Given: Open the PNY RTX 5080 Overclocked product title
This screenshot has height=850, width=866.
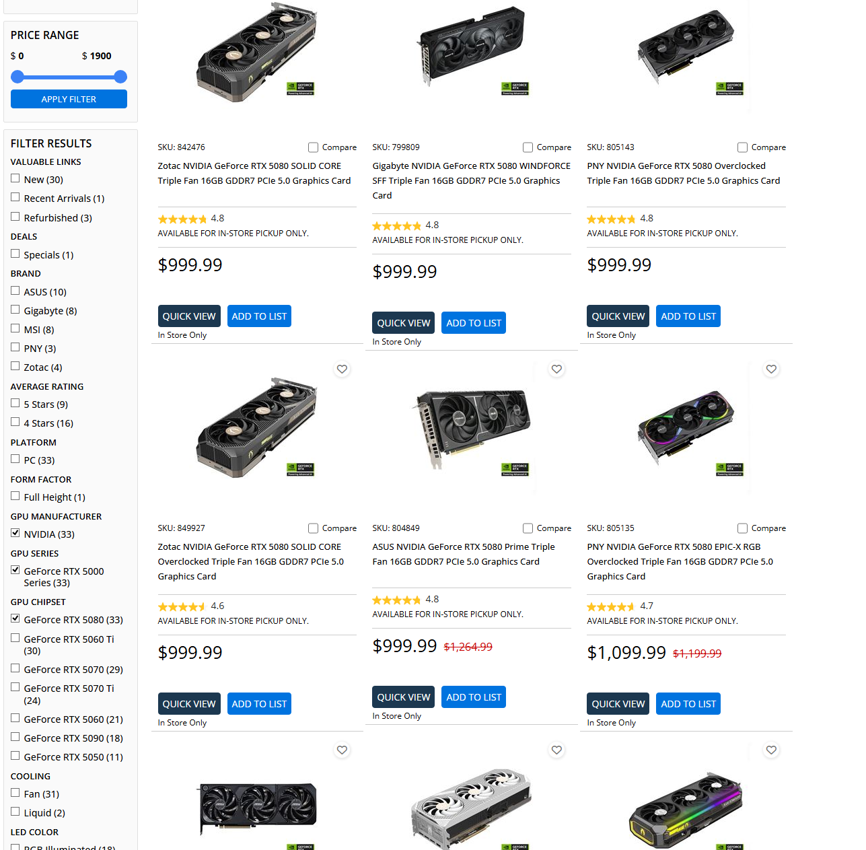Looking at the screenshot, I should (x=684, y=173).
